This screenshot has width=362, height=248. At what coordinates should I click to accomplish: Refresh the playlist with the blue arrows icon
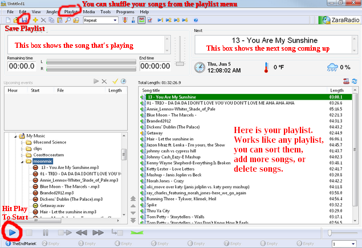tap(355, 81)
